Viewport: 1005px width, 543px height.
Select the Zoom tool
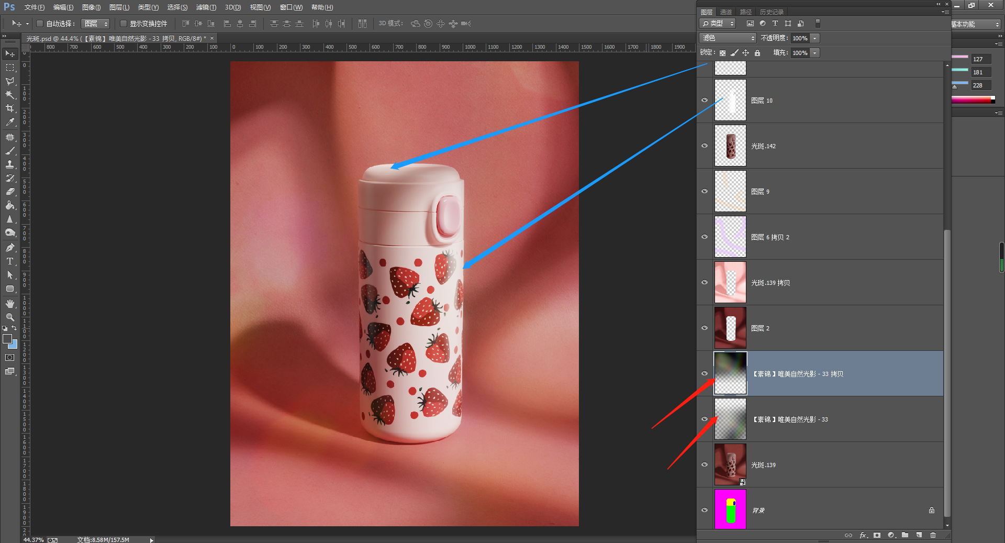[9, 317]
